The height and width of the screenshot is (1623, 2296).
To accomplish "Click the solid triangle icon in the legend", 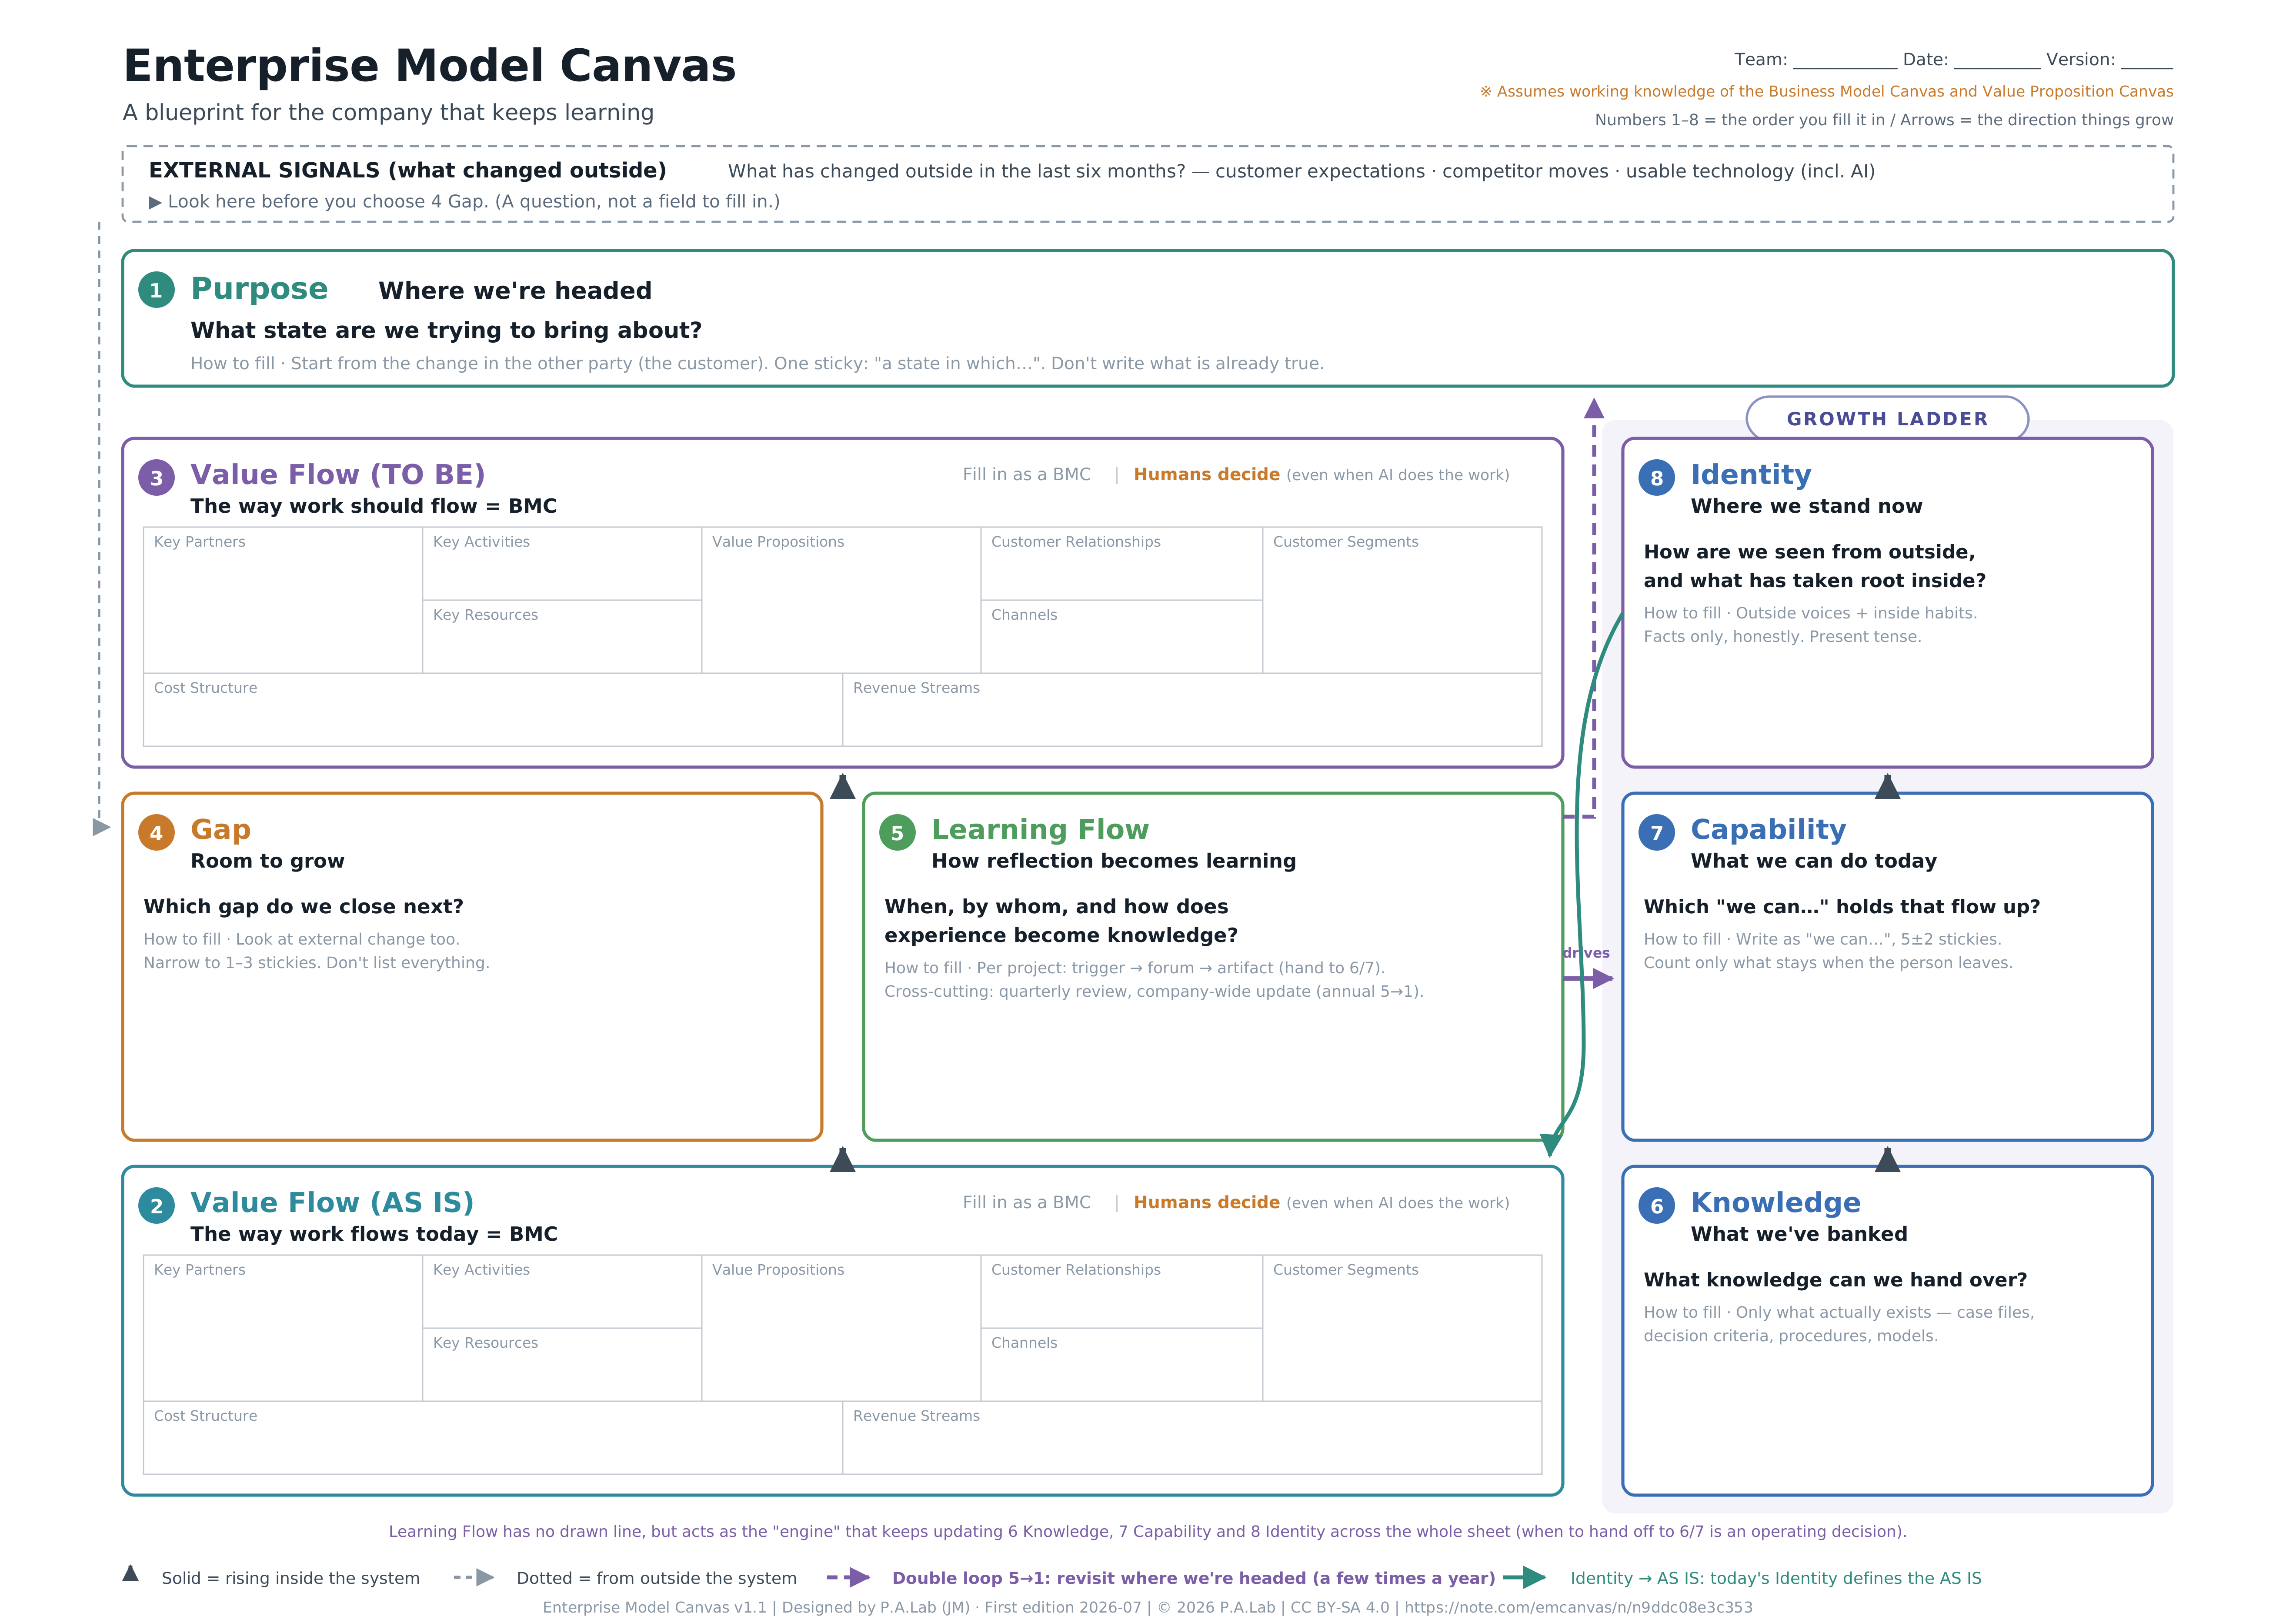I will [x=130, y=1573].
